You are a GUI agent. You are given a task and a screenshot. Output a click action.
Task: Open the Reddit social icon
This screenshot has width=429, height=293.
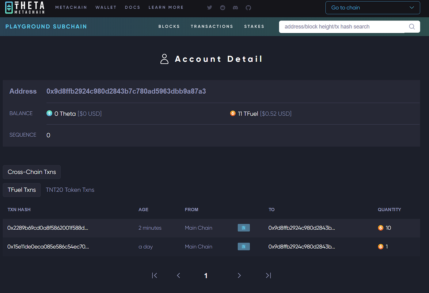(222, 8)
